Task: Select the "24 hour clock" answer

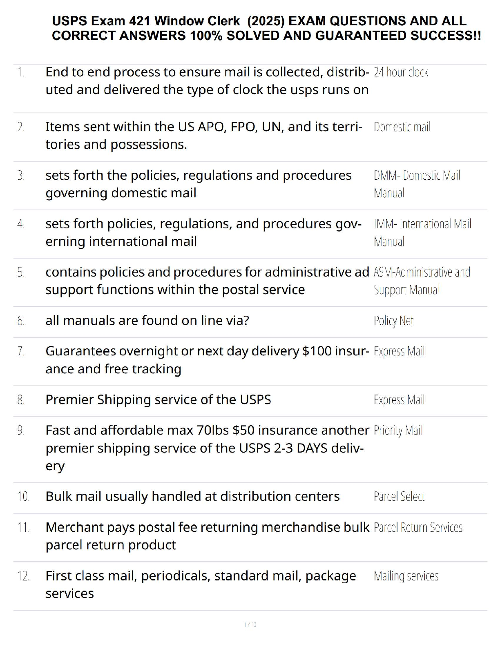Action: [401, 72]
